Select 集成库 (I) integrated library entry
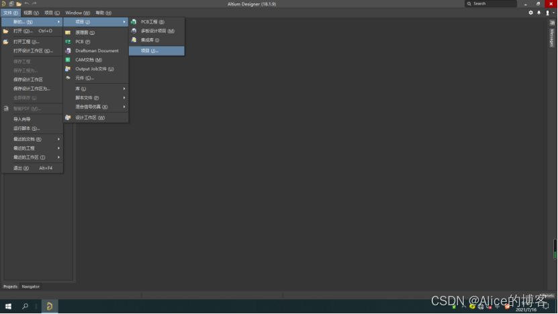Viewport: 558px width, 314px height. [x=157, y=40]
